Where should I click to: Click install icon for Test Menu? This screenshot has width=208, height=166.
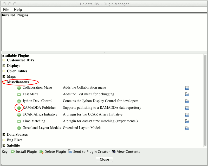click(x=19, y=94)
